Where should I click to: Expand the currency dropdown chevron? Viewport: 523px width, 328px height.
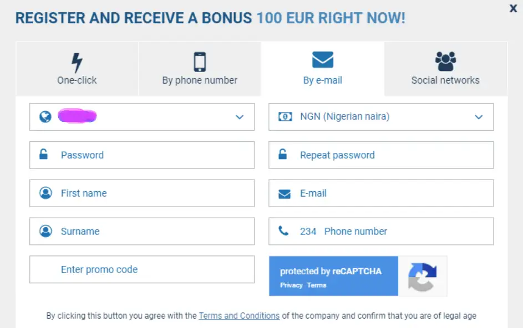tap(479, 117)
